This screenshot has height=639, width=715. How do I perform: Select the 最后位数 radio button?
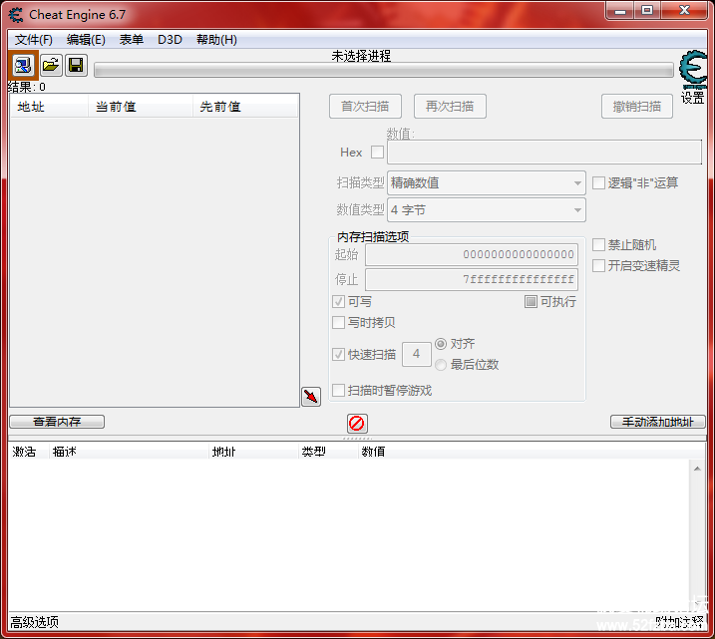[441, 365]
